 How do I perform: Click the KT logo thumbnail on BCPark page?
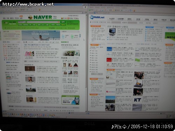click(138, 100)
